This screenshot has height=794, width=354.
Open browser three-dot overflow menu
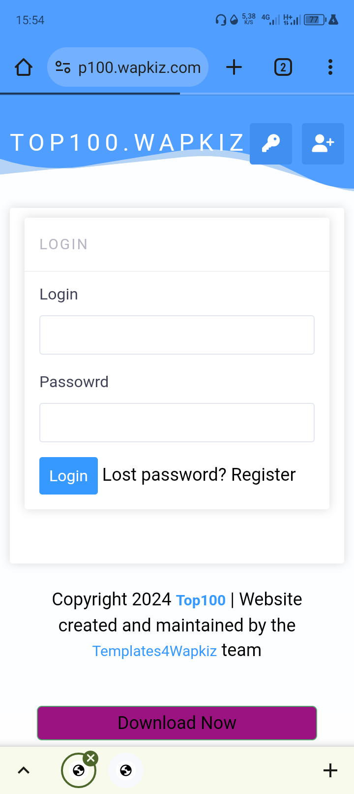330,67
